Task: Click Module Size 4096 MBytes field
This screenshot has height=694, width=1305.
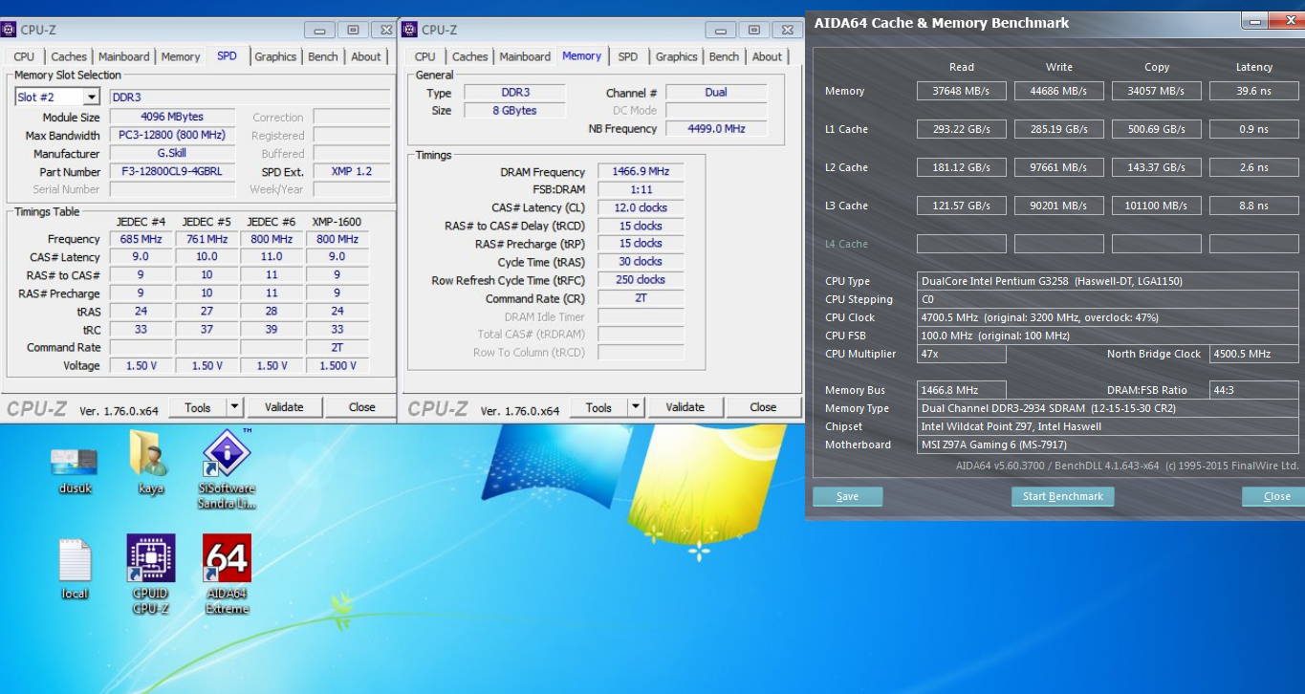Action: click(x=173, y=117)
